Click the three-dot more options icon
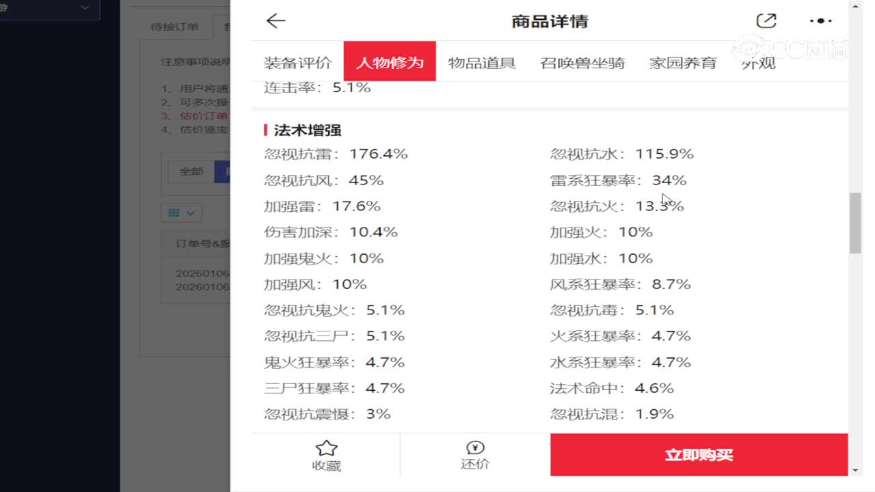Viewport: 875px width, 492px height. point(820,21)
